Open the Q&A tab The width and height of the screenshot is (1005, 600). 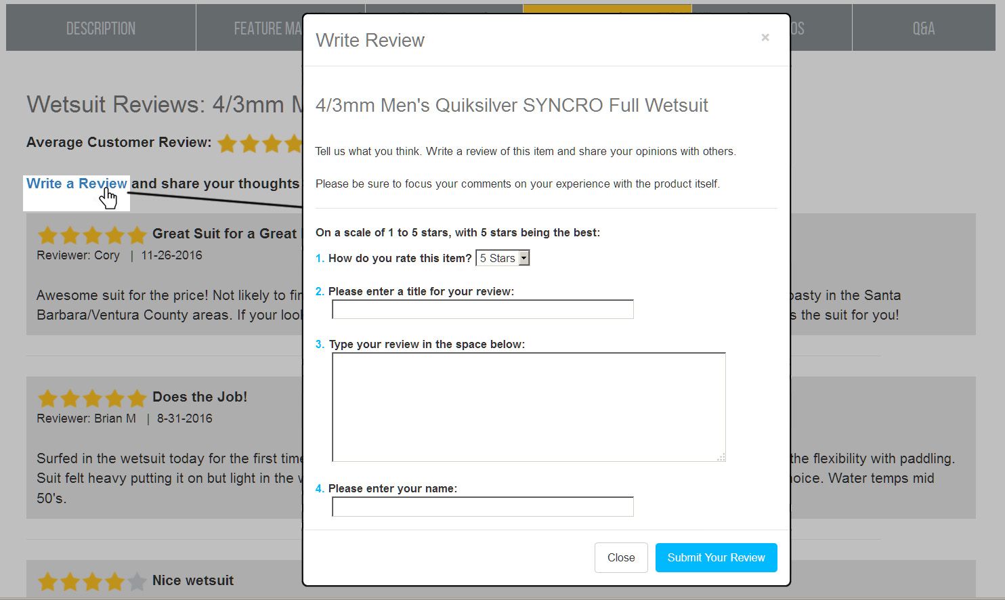923,28
